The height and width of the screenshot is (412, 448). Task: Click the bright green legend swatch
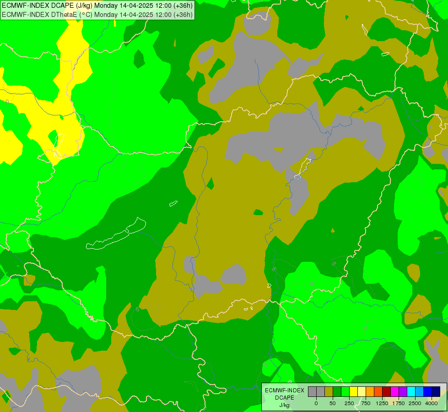345,391
